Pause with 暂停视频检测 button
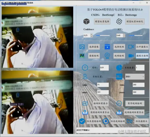The image size is (150, 137). [x=135, y=103]
